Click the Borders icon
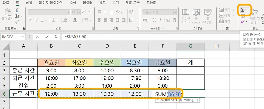Screen dimensions: 264x109 [54, 20]
